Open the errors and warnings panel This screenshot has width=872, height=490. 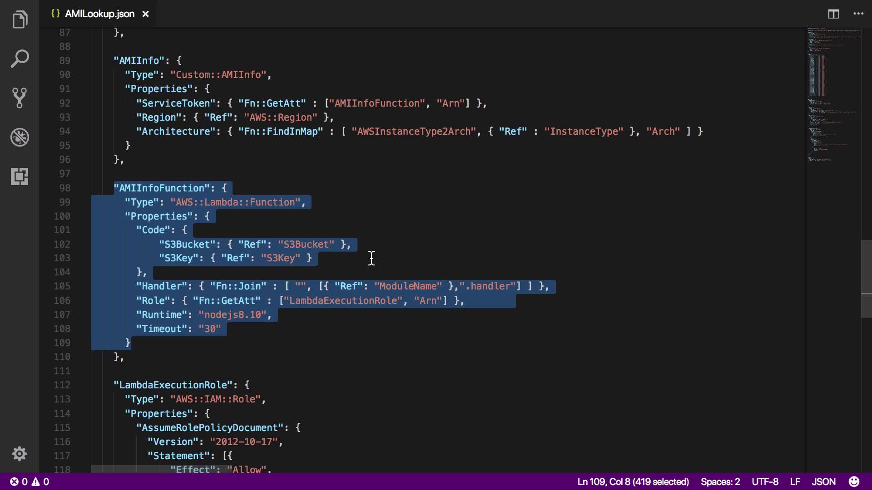(30, 481)
